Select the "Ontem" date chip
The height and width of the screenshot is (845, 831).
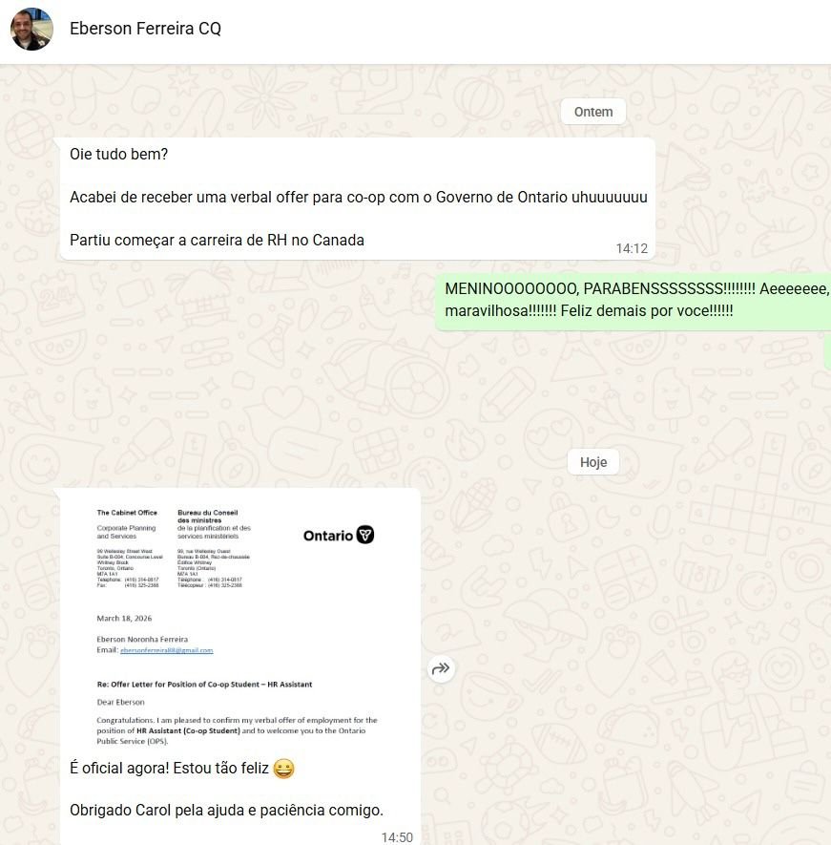[x=592, y=112]
